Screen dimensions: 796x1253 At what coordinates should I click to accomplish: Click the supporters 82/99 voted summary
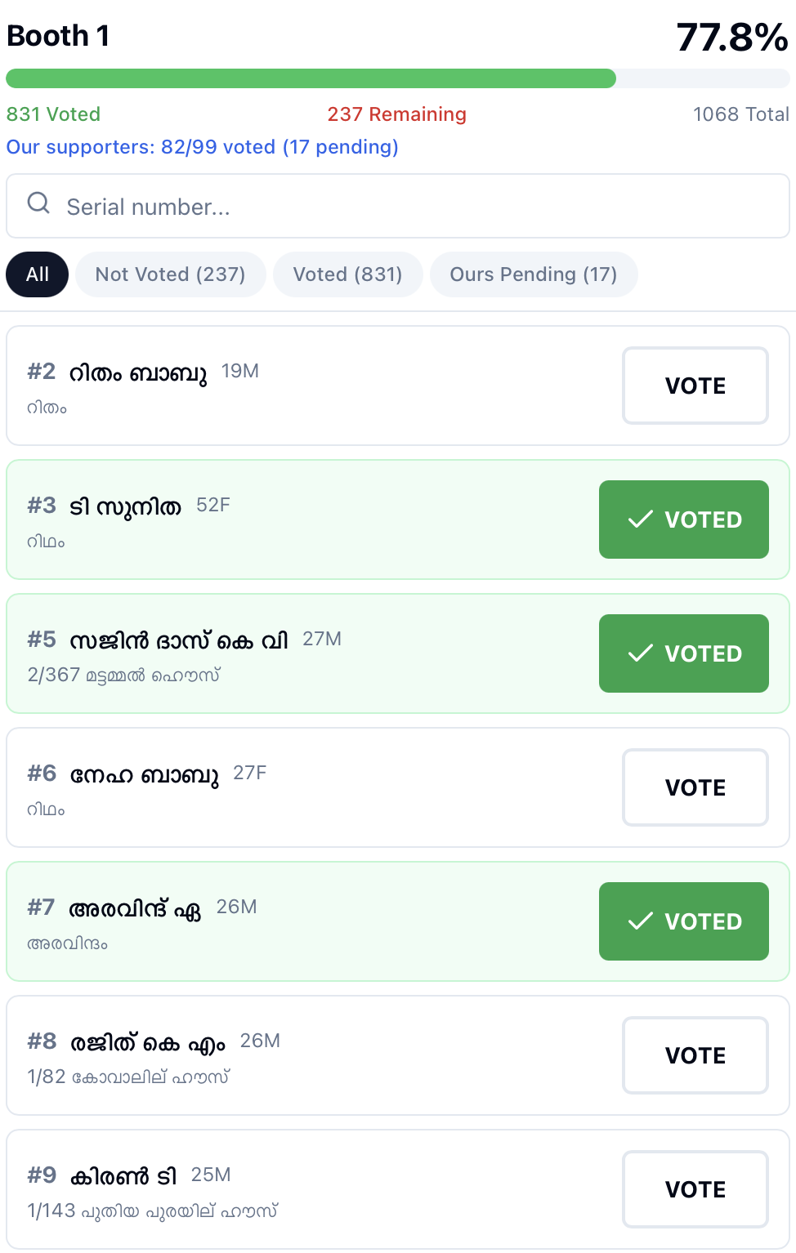pos(202,147)
